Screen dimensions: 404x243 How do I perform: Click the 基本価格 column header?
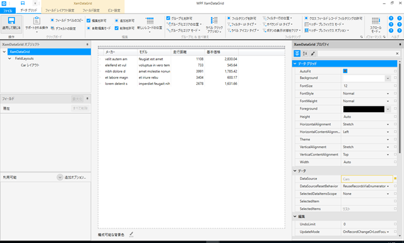click(x=222, y=52)
